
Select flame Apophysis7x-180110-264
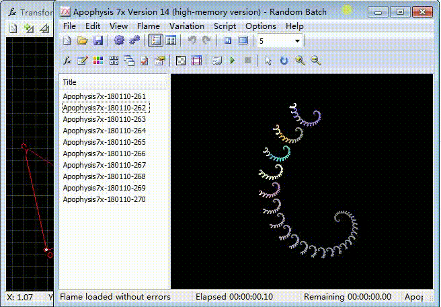pos(104,131)
